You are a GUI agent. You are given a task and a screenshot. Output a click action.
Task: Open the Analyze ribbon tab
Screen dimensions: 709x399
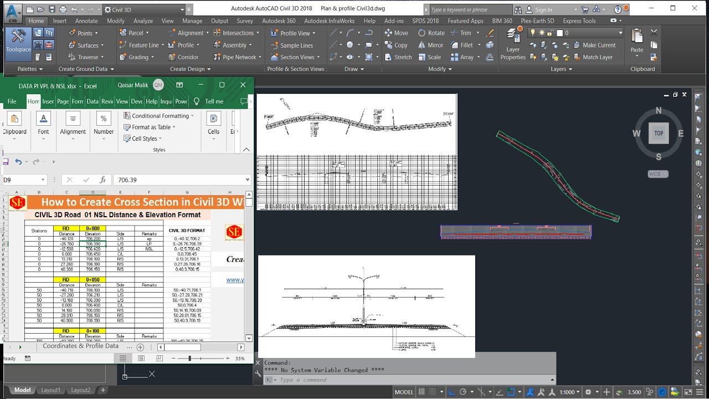pos(143,21)
